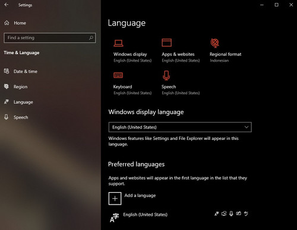The height and width of the screenshot is (230, 297).
Task: Open Regional format globe icon
Action: coord(215,43)
